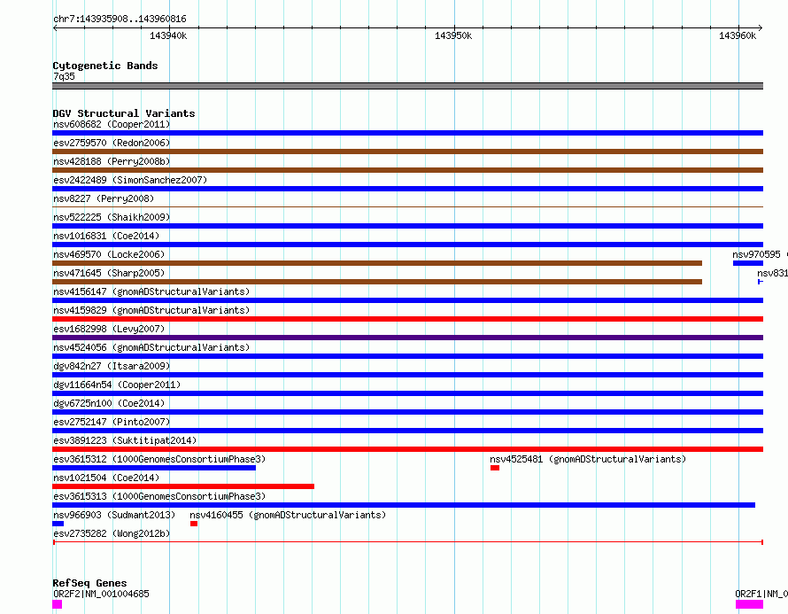Viewport: 788px width, 614px height.
Task: Select the magenta OR2F2 gene block
Action: click(58, 604)
